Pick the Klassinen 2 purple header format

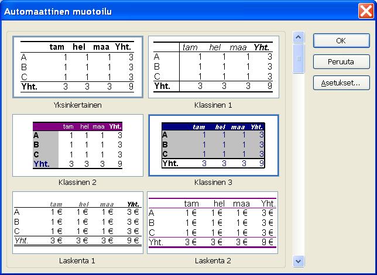pyautogui.click(x=78, y=146)
